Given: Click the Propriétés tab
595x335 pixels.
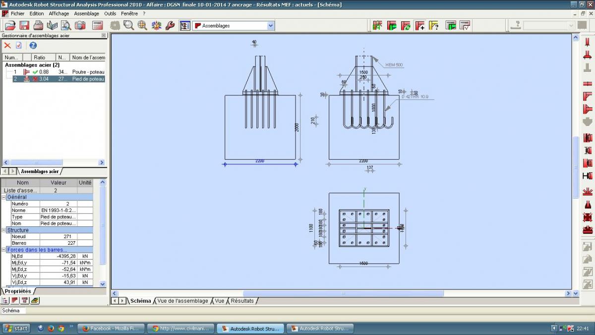Looking at the screenshot, I should pos(18,291).
